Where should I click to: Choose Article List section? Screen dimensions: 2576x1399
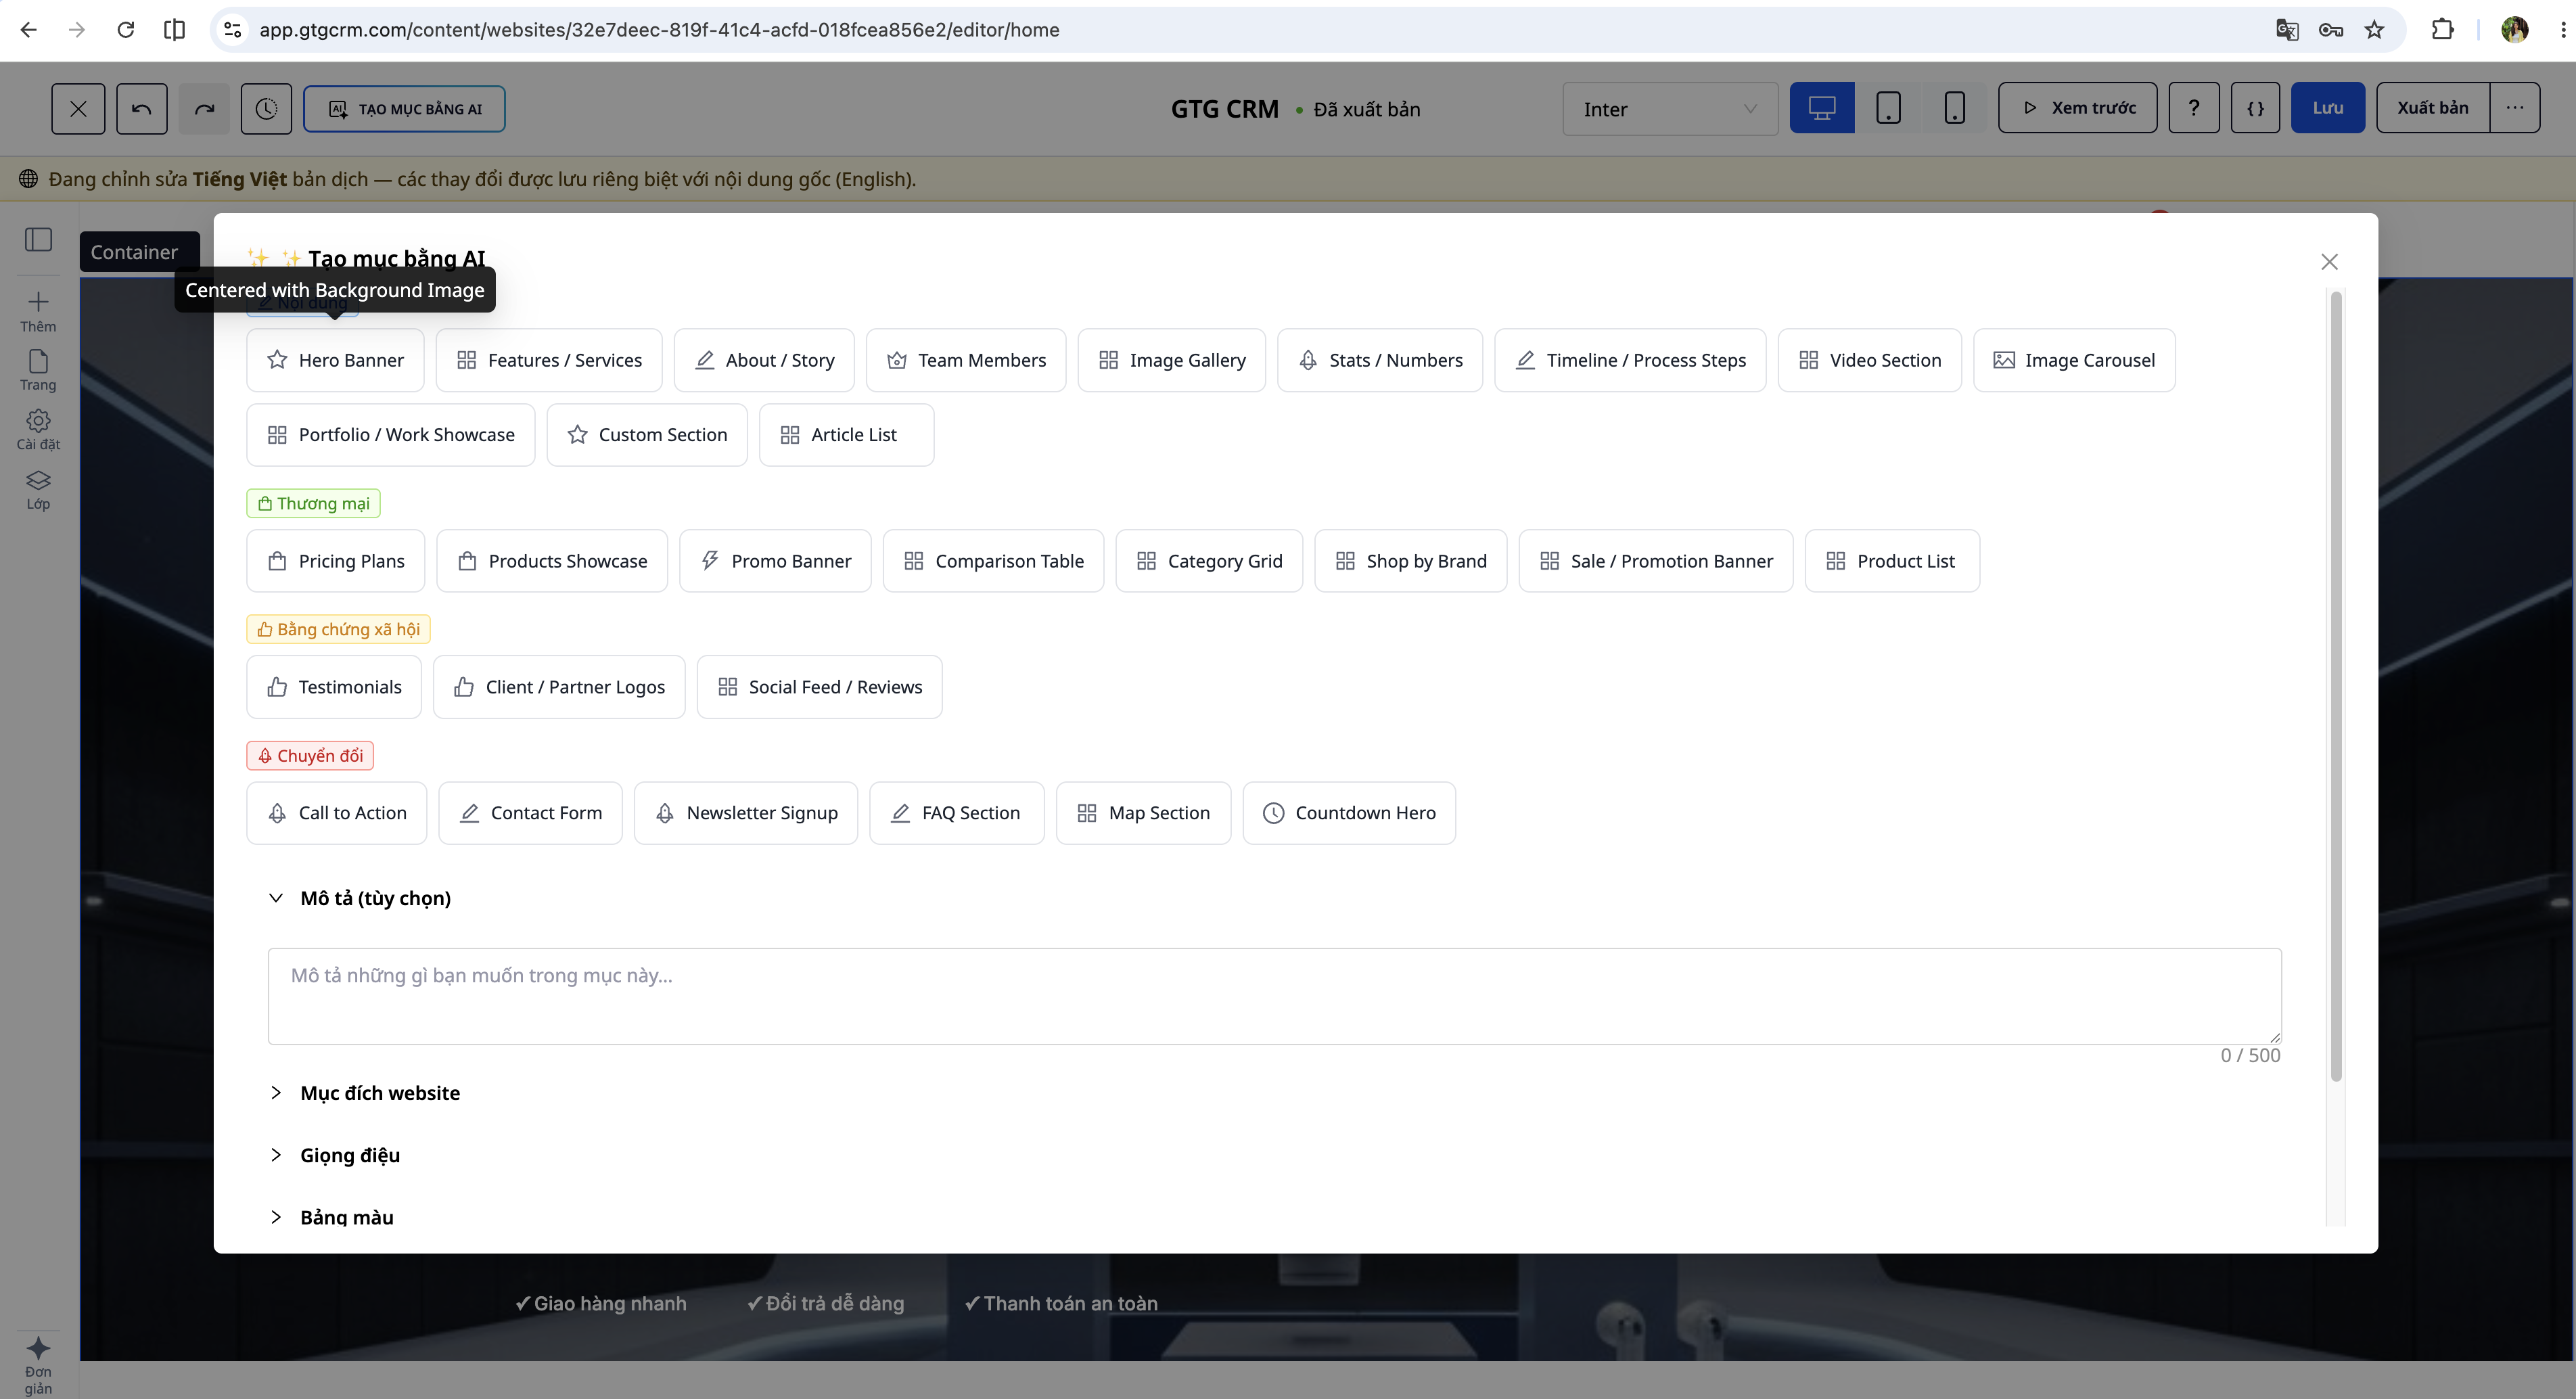coord(846,435)
